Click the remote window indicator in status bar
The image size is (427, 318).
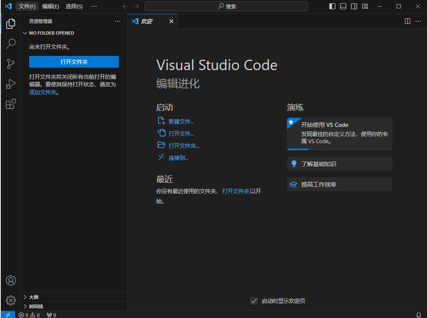pyautogui.click(x=8, y=315)
